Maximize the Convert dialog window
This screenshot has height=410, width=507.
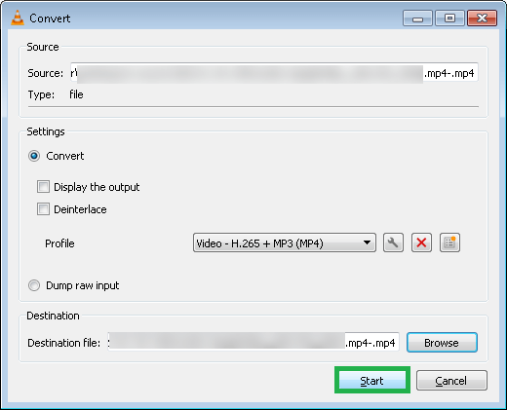coord(449,19)
